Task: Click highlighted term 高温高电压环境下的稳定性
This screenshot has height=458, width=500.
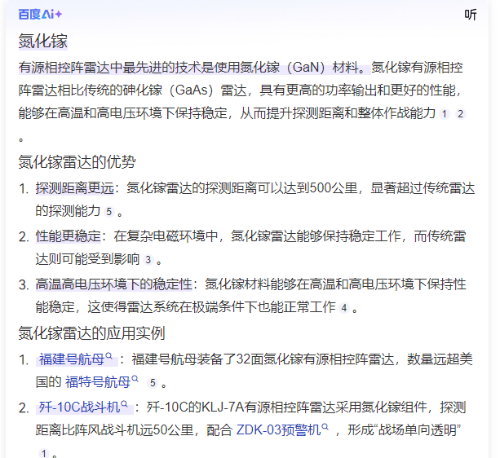Action: 114,284
